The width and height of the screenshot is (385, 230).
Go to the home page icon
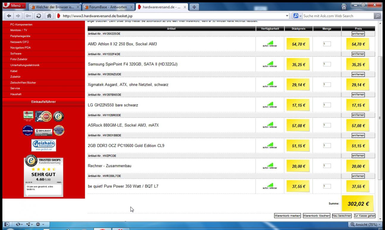[49, 16]
